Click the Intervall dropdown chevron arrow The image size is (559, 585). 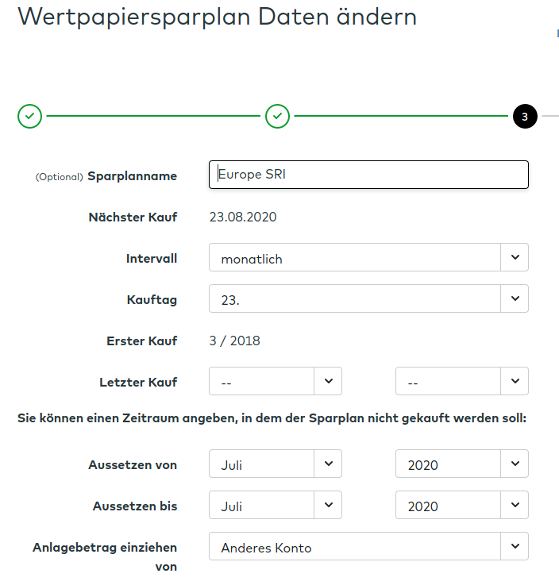coord(515,258)
